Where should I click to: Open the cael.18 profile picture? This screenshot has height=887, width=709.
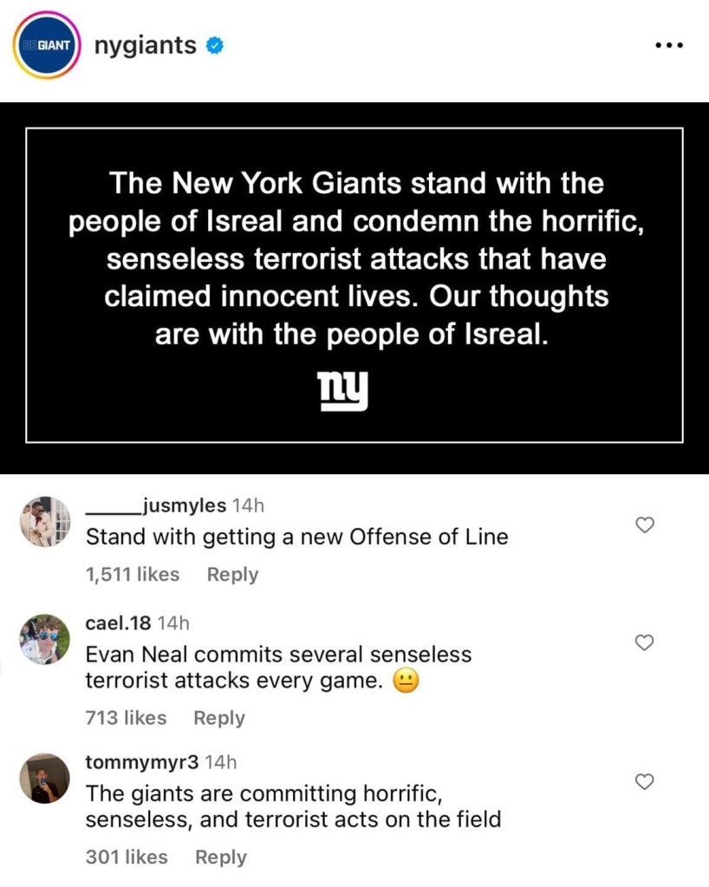tap(44, 639)
